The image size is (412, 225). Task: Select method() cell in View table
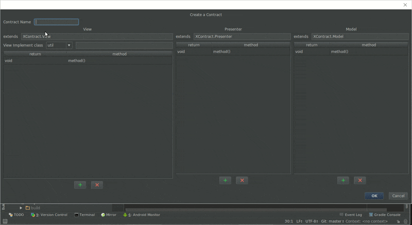coord(119,60)
